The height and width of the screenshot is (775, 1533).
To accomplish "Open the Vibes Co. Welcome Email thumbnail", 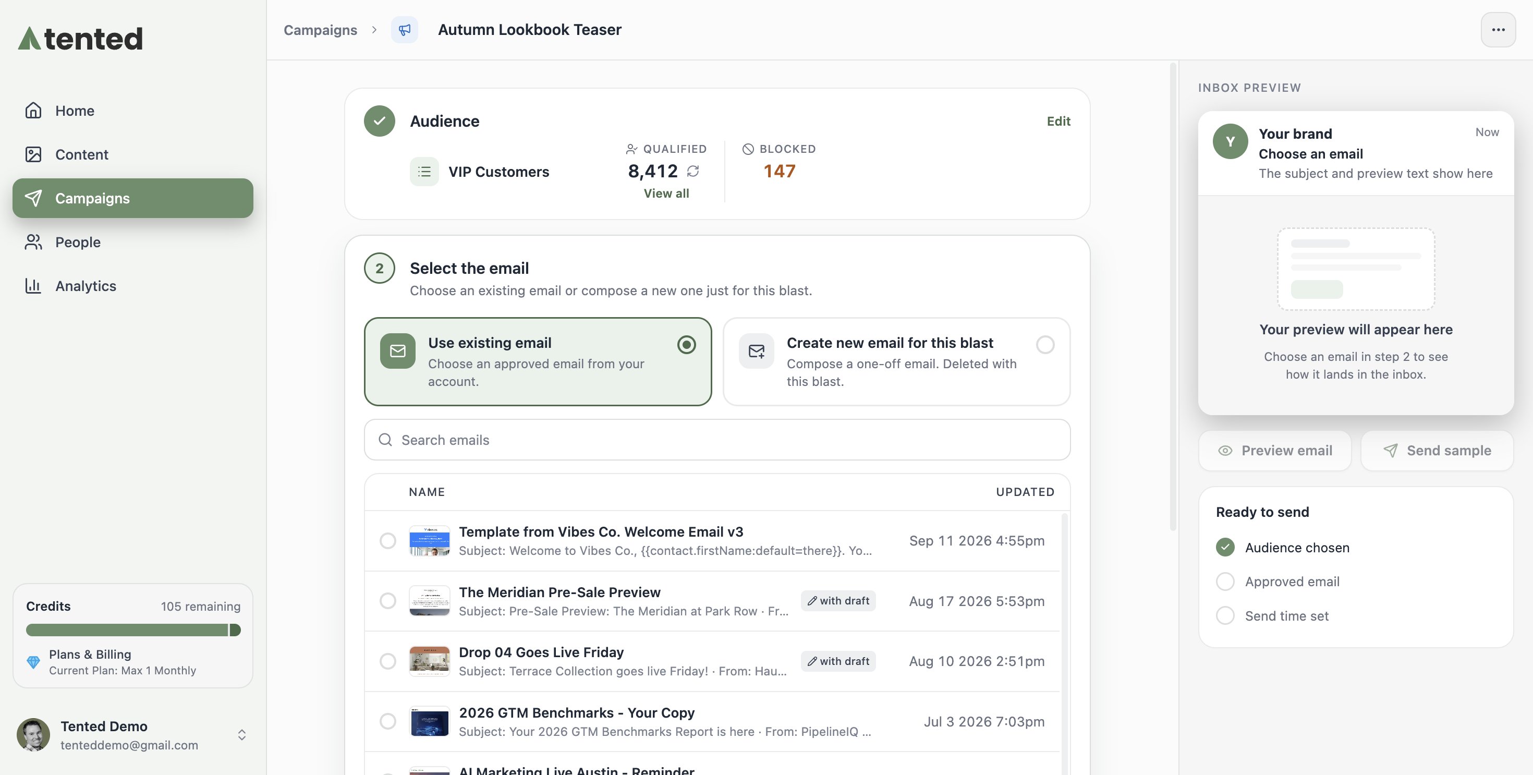I will click(430, 540).
